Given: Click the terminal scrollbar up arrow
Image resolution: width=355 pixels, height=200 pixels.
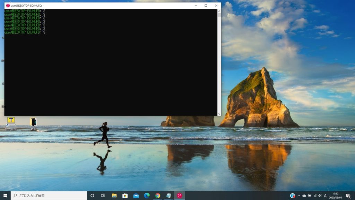Looking at the screenshot, I should pos(219,11).
